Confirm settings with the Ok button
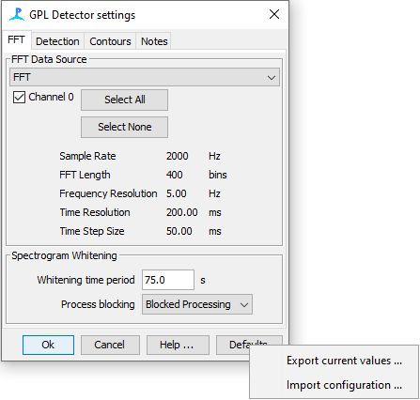The image size is (420, 400). coord(48,345)
